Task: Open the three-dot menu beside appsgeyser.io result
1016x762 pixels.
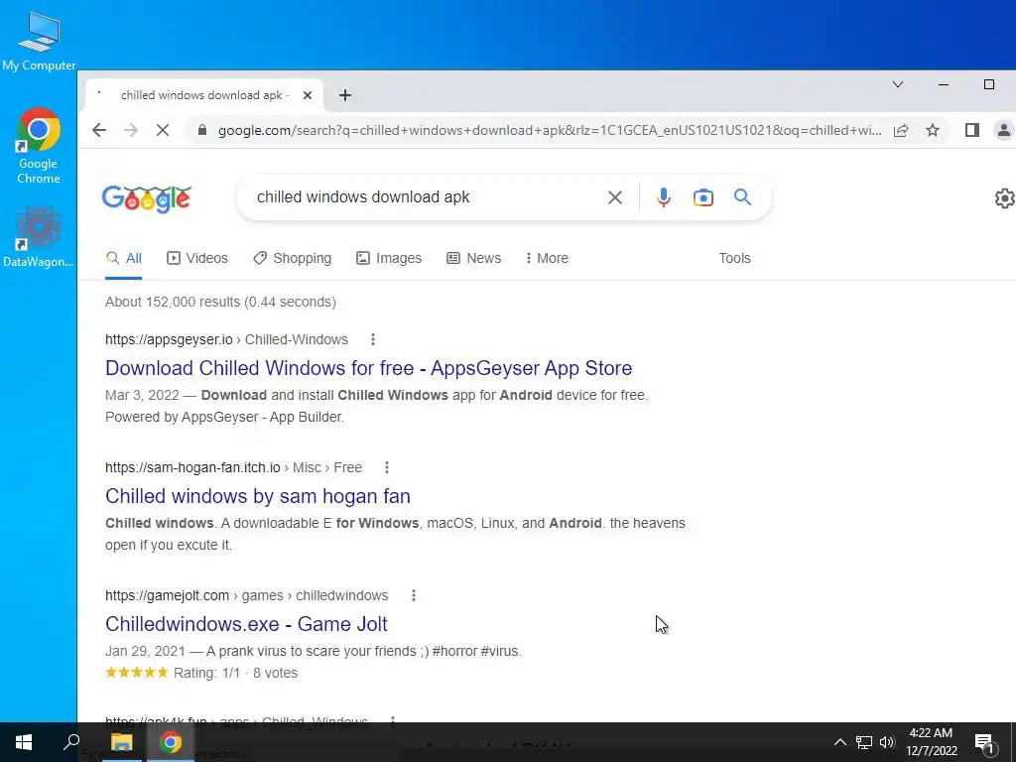Action: (373, 339)
